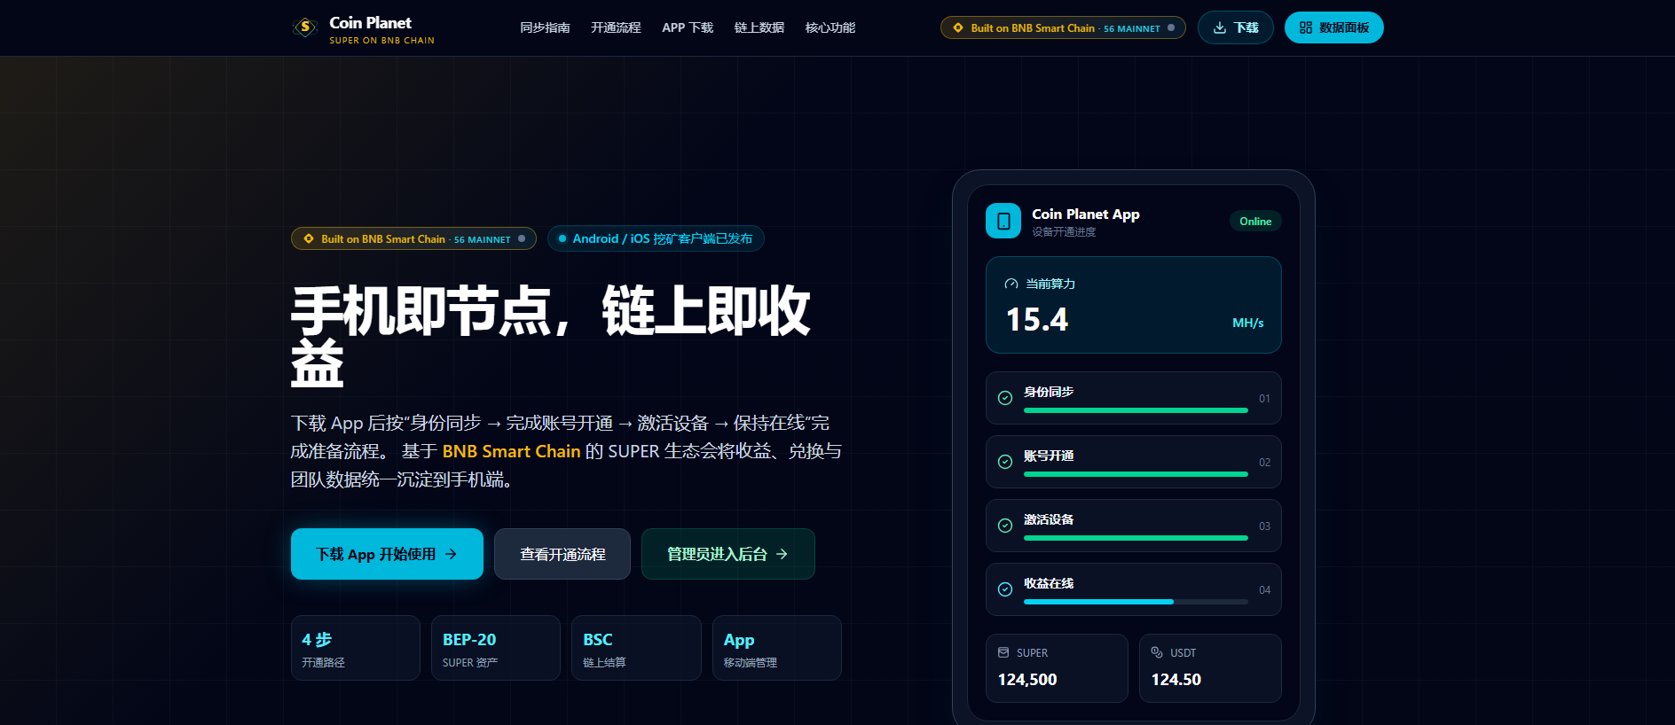Image resolution: width=1675 pixels, height=725 pixels.
Task: Click the 设备开通进度 subtitle text
Action: point(1064,232)
